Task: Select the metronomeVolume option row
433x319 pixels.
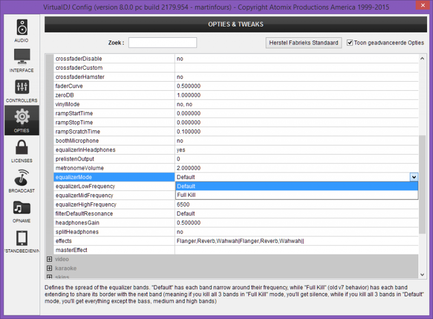Action: pos(236,168)
